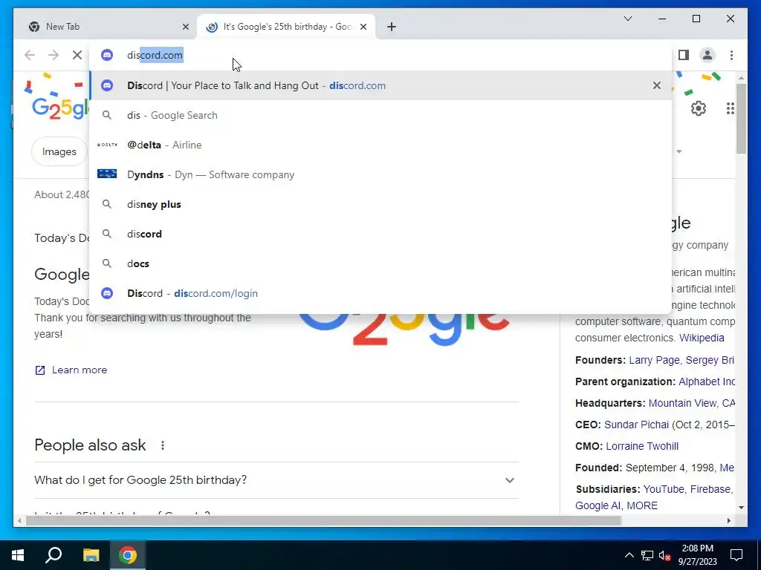The height and width of the screenshot is (570, 761).
Task: Open Google apps grid
Action: (730, 108)
